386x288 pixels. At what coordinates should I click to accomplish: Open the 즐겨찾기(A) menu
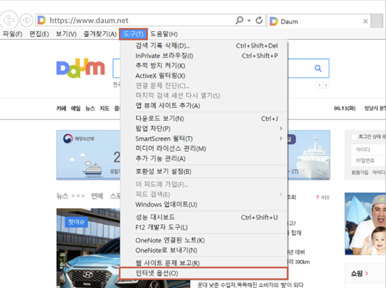pyautogui.click(x=100, y=34)
